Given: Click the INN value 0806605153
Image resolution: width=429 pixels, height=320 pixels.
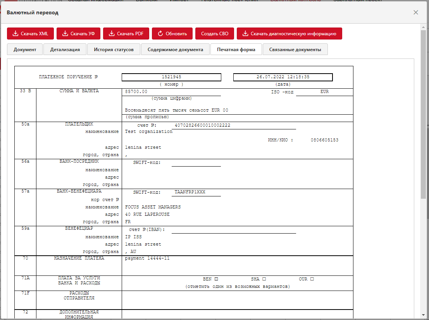Looking at the screenshot, I should (x=324, y=140).
